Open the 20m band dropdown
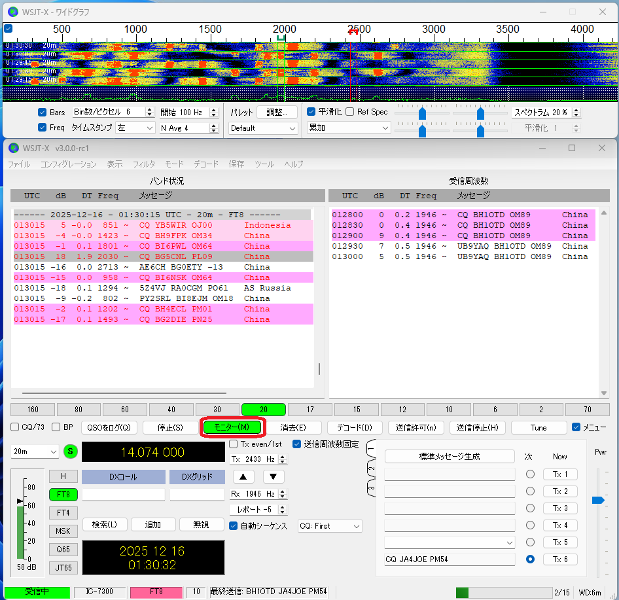The width and height of the screenshot is (619, 600). [x=35, y=452]
